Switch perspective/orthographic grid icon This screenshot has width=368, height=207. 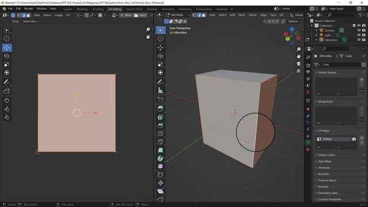coord(298,71)
